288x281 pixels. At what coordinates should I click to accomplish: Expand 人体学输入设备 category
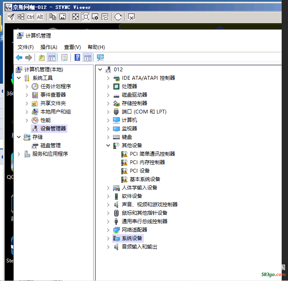108,188
